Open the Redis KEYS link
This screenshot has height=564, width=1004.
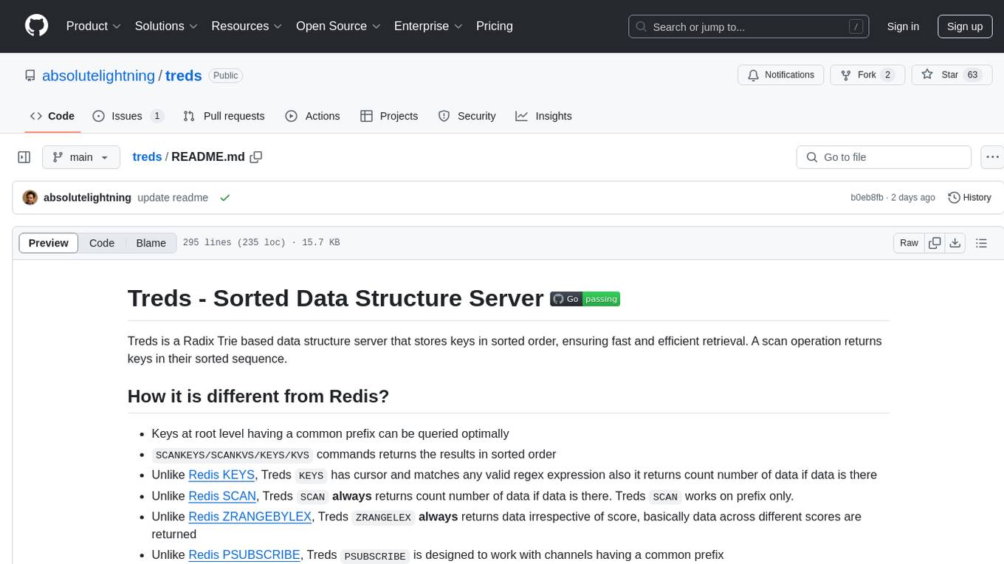tap(221, 475)
